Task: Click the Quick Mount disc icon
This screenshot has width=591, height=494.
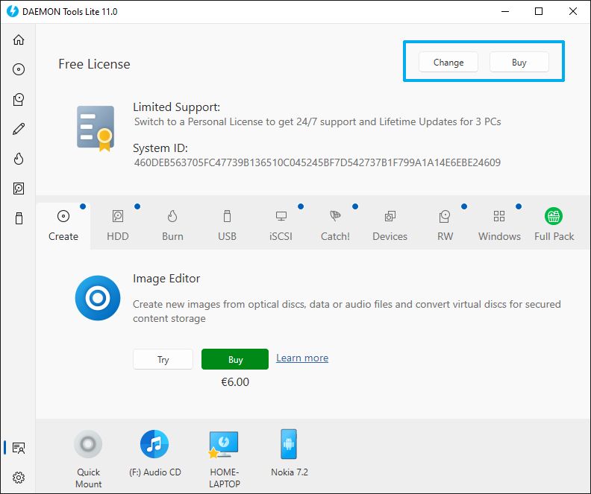Action: point(88,444)
